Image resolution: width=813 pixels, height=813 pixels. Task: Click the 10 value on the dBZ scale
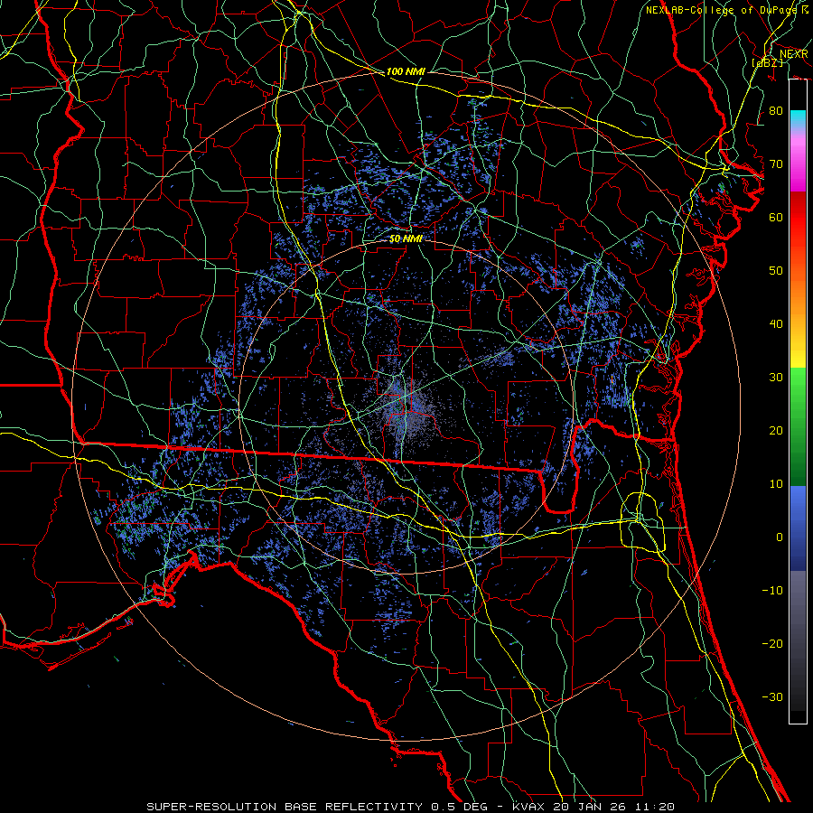[776, 484]
